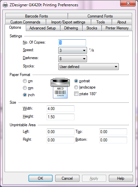The width and height of the screenshot is (138, 187).
Task: Open the Speed dropdown
Action: pyautogui.click(x=72, y=51)
